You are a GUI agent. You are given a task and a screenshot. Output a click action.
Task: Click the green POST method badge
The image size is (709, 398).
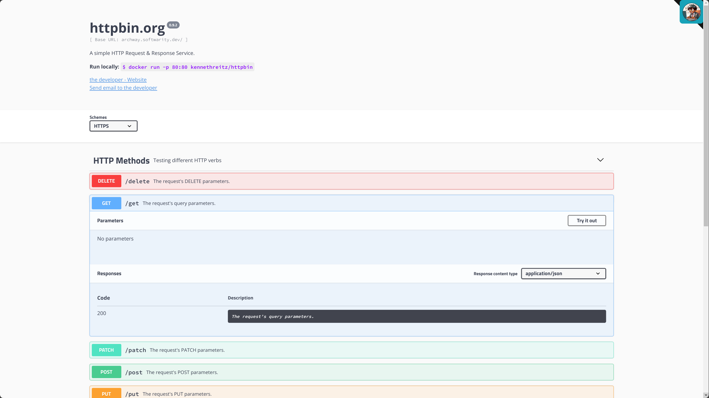[106, 372]
